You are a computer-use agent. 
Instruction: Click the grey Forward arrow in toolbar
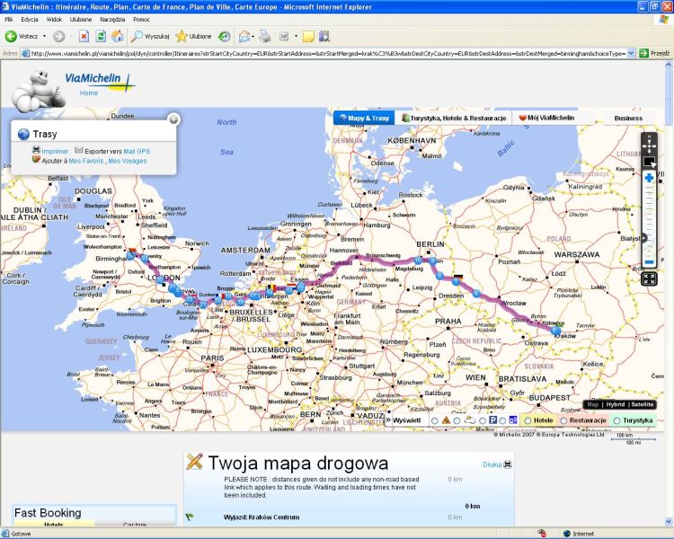58,37
